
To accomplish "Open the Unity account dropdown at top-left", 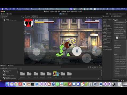I will coord(3,14).
